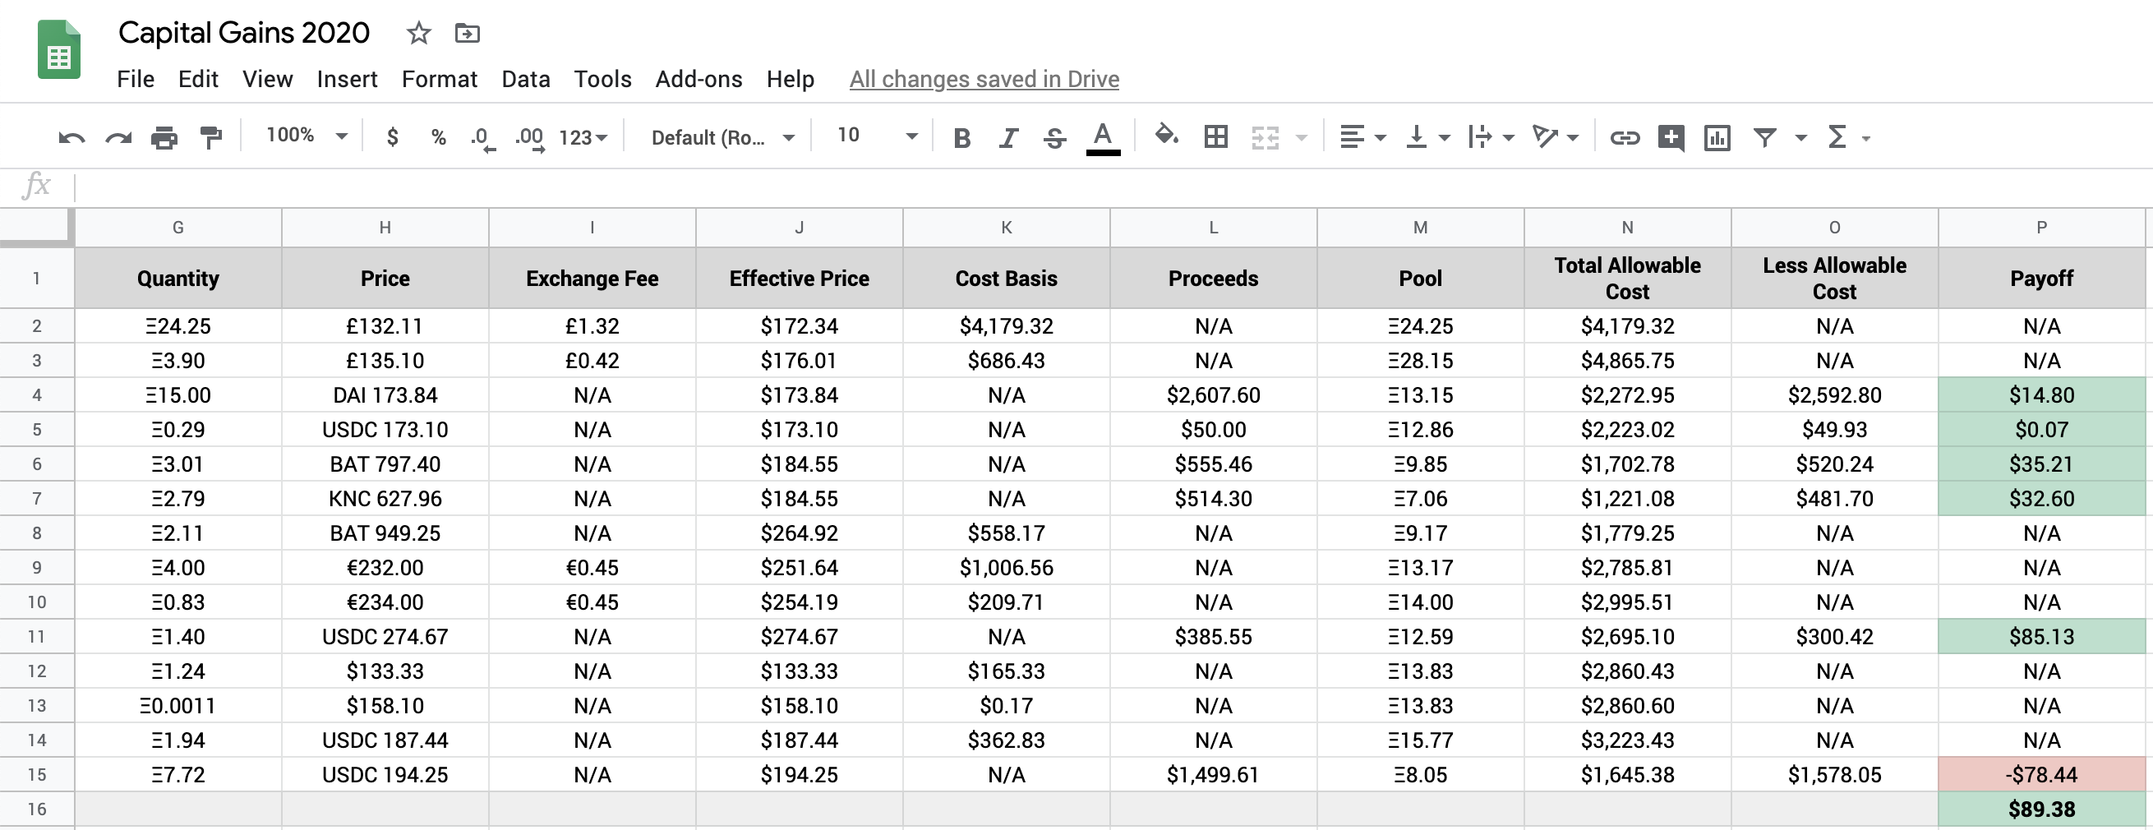Insert a link with chain icon
The image size is (2153, 830).
pos(1624,137)
